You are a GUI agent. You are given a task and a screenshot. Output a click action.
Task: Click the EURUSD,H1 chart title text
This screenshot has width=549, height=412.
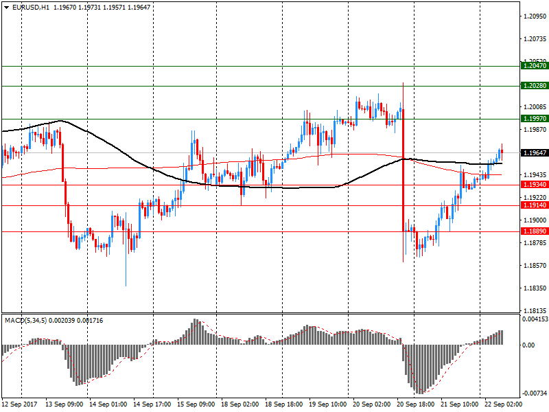(31, 8)
